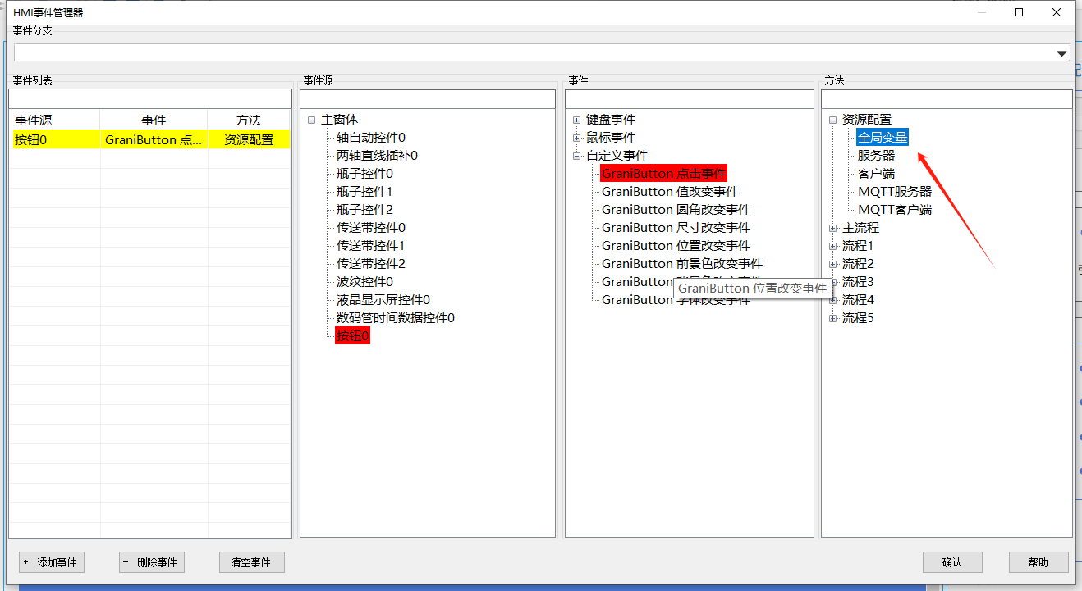
Task: Collapse the 资源配置 node
Action: click(833, 120)
